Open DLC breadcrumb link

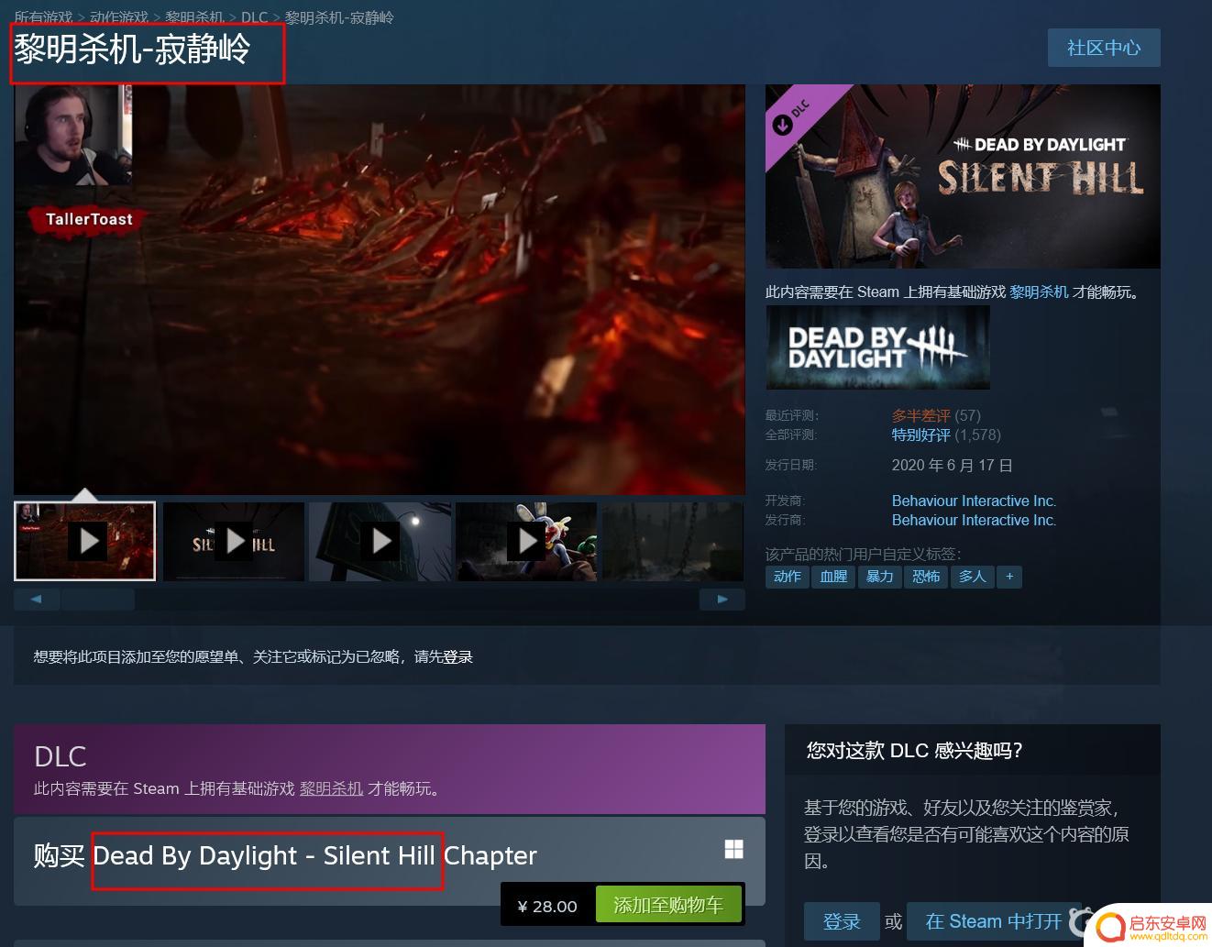tap(254, 17)
